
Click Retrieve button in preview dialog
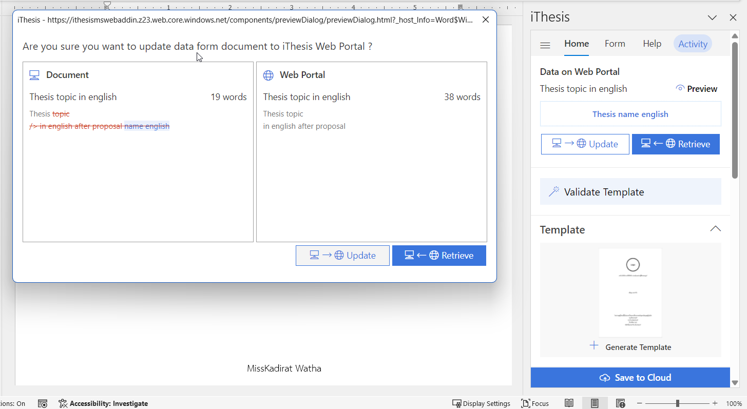pyautogui.click(x=439, y=256)
